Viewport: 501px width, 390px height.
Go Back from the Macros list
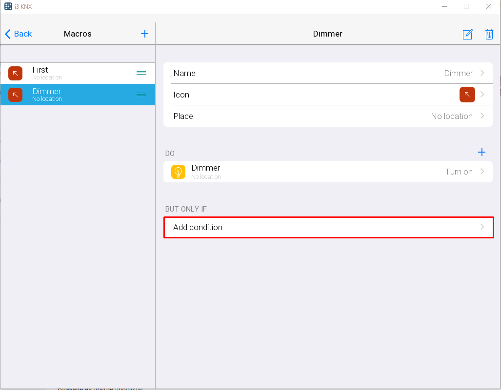[19, 34]
